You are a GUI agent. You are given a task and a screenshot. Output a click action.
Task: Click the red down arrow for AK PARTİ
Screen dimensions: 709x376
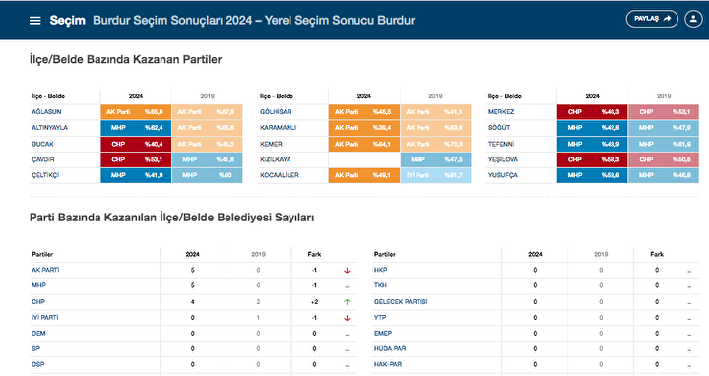(x=347, y=271)
